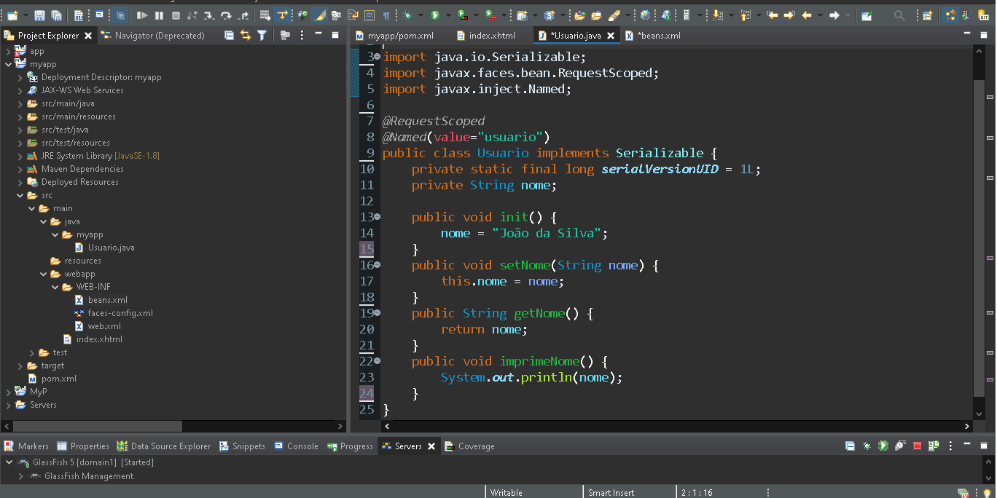Expand GlassFish Management node
Image resolution: width=997 pixels, height=498 pixels.
[x=20, y=476]
